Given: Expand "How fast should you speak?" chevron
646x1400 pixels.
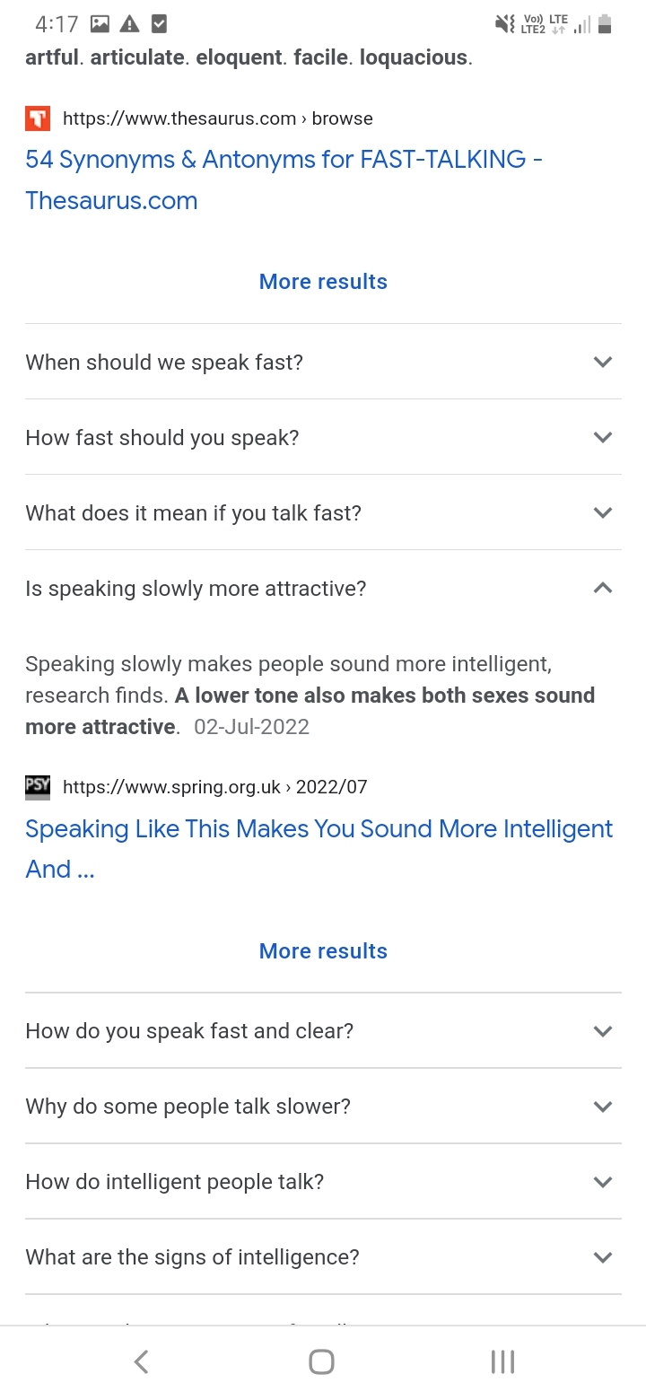Looking at the screenshot, I should [603, 437].
